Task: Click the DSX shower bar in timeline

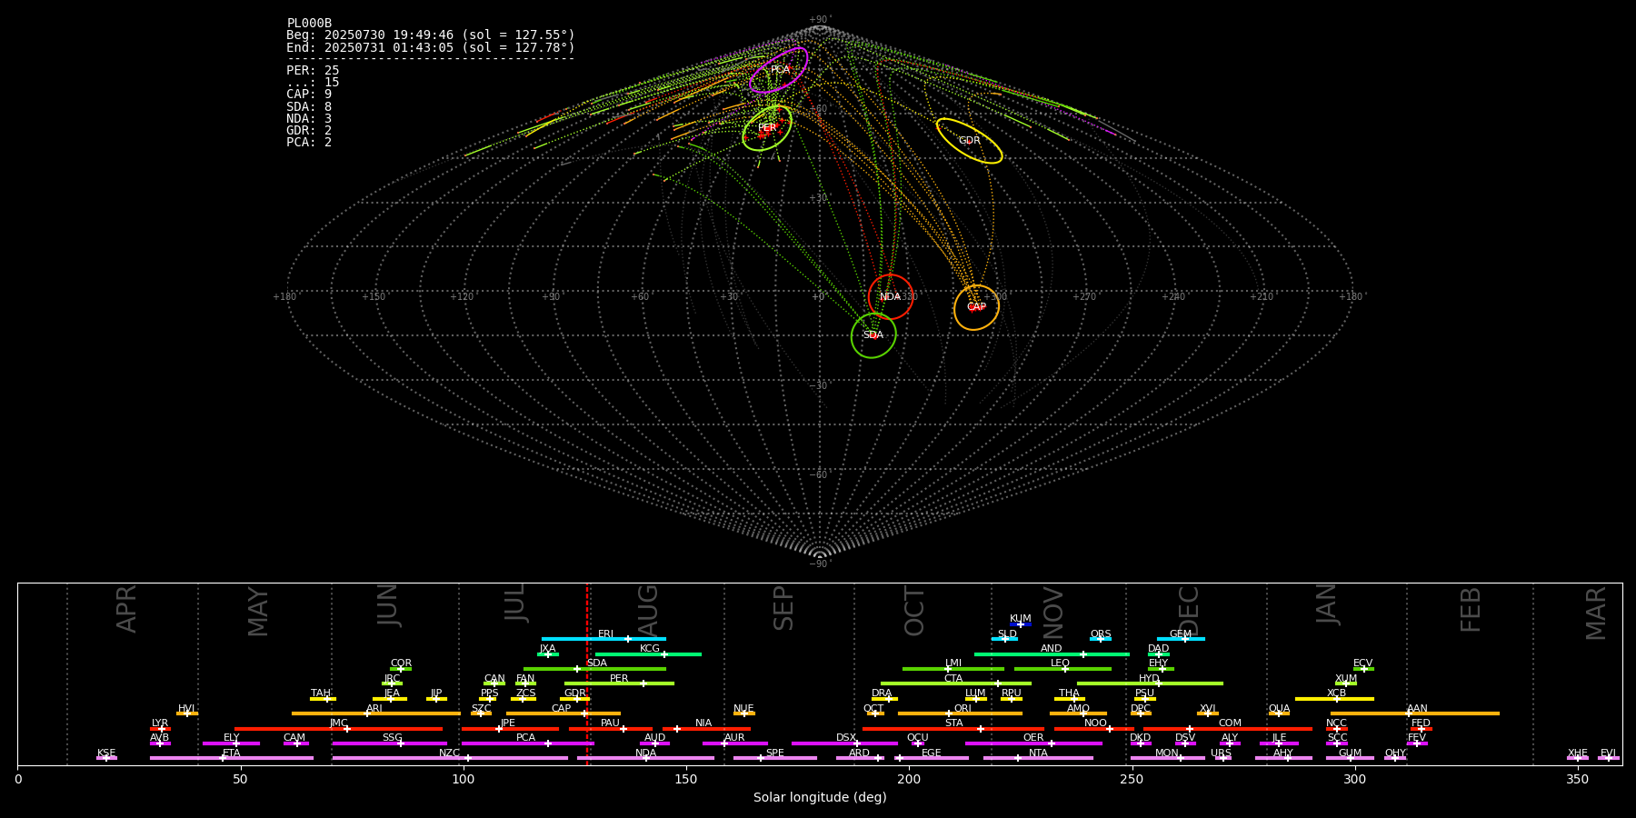Action: click(844, 743)
